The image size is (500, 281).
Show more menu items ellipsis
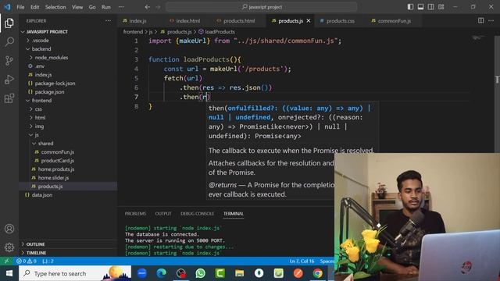[x=121, y=7]
